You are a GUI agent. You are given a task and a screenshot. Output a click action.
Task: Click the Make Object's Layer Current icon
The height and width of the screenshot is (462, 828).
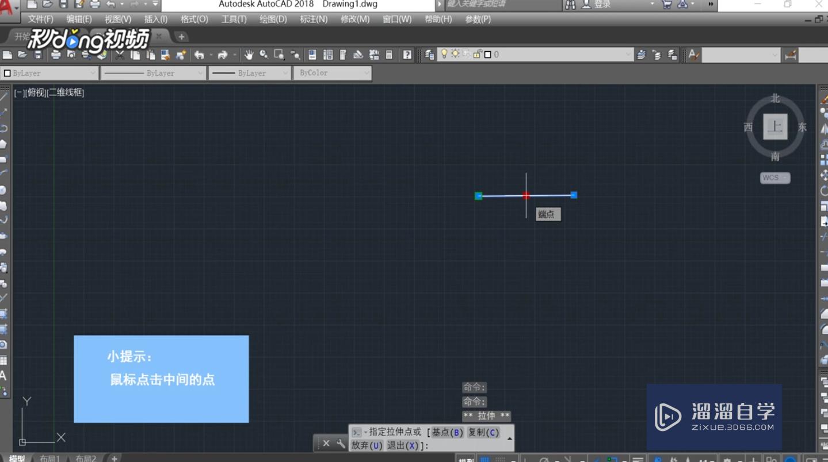(642, 55)
